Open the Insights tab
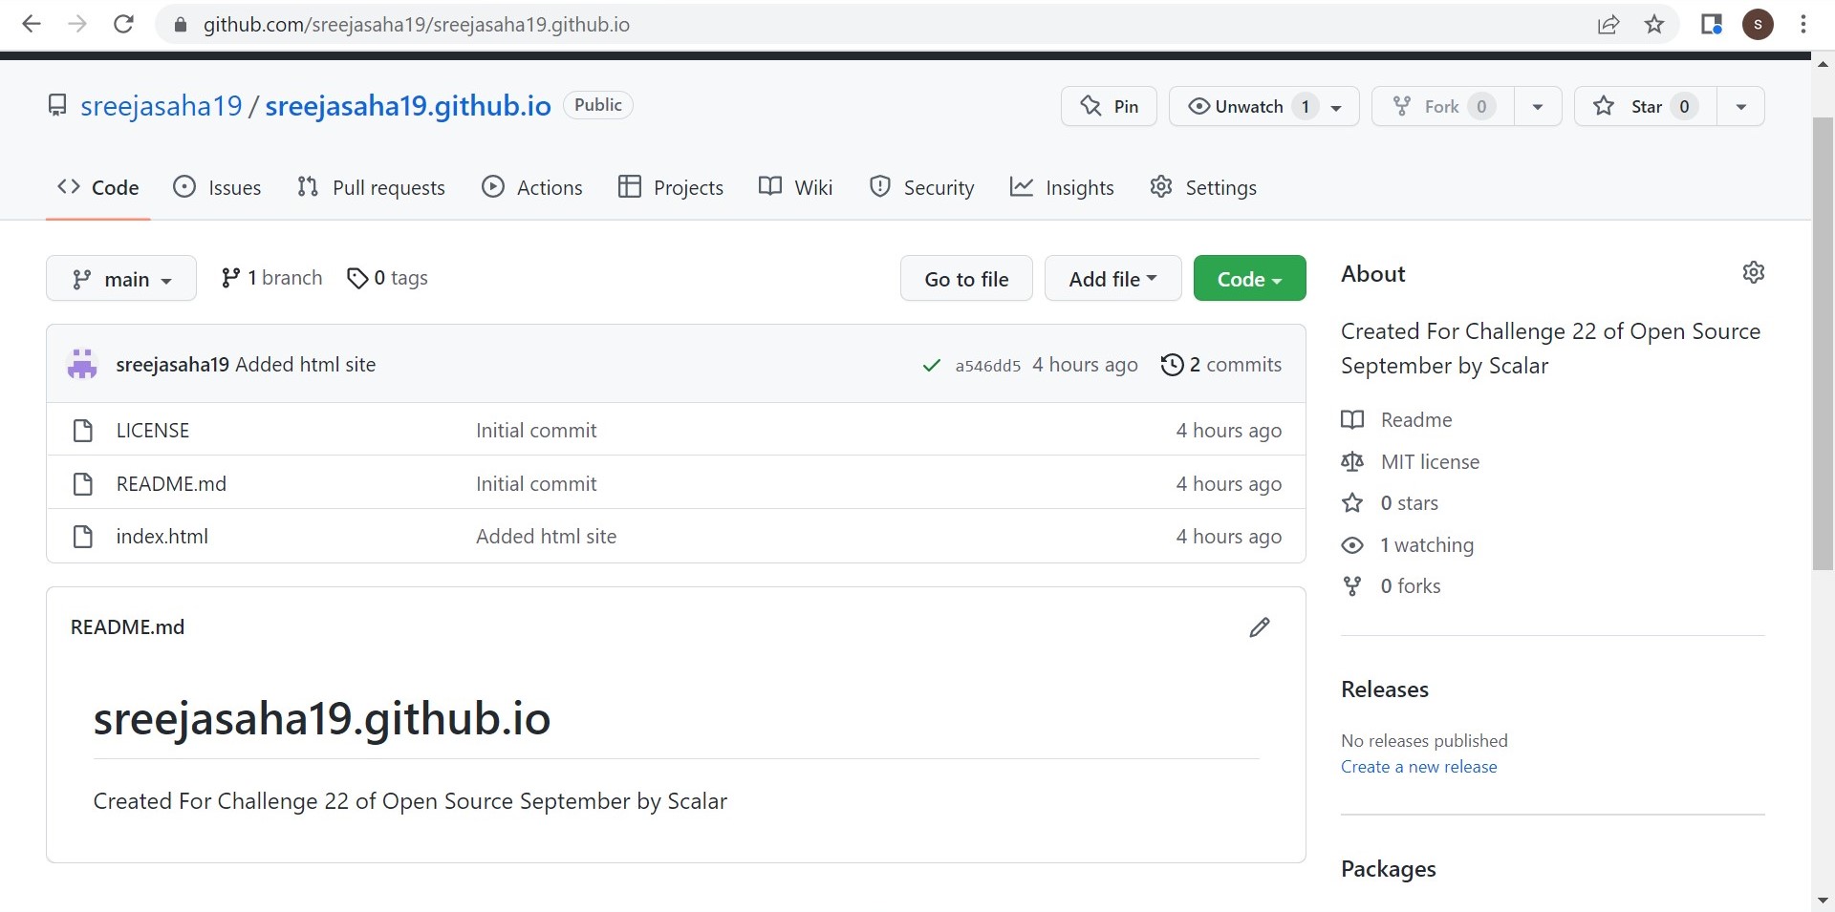 1062,188
